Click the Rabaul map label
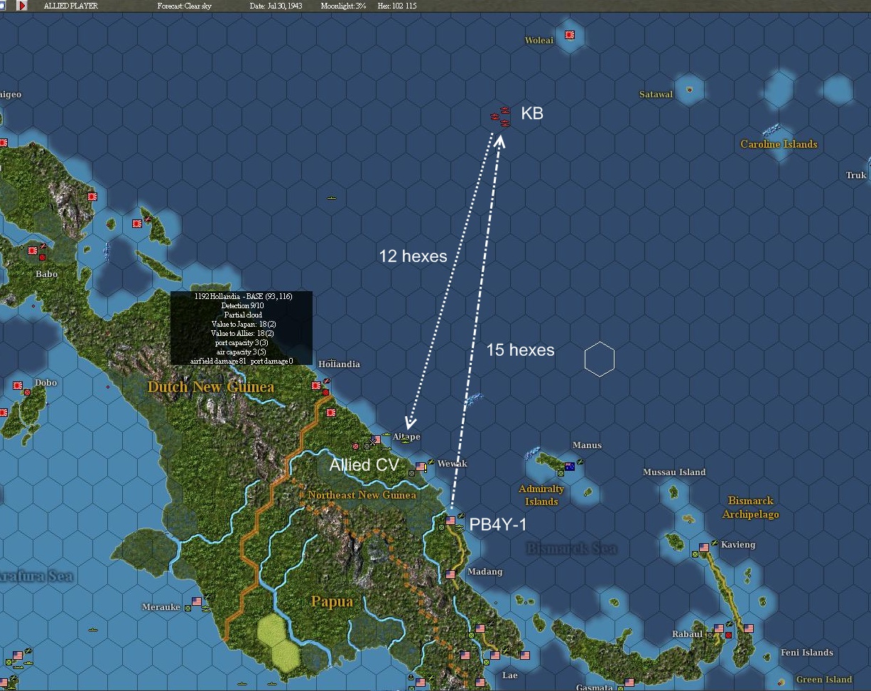This screenshot has height=691, width=871. coord(687,634)
